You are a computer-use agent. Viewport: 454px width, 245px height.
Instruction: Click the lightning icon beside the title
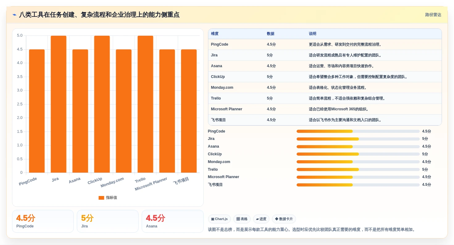[15, 15]
